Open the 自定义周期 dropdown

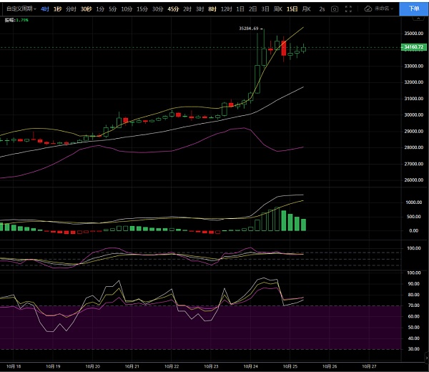[x=19, y=9]
